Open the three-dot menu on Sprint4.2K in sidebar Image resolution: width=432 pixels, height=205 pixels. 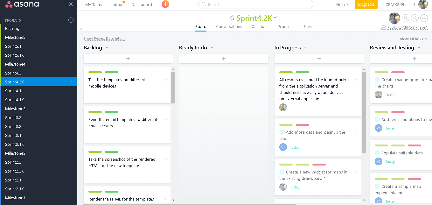tap(72, 82)
